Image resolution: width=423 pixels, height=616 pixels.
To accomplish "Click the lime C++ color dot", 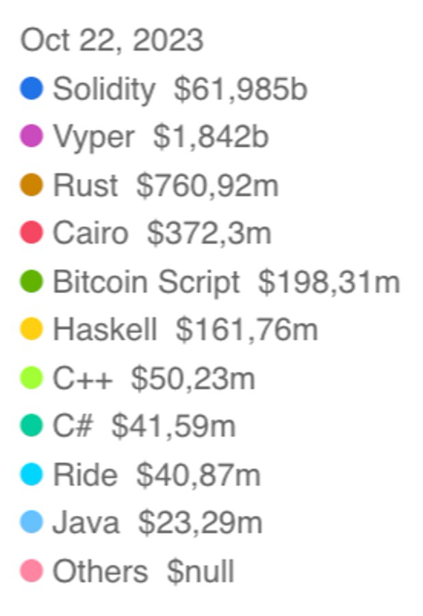I will (31, 378).
